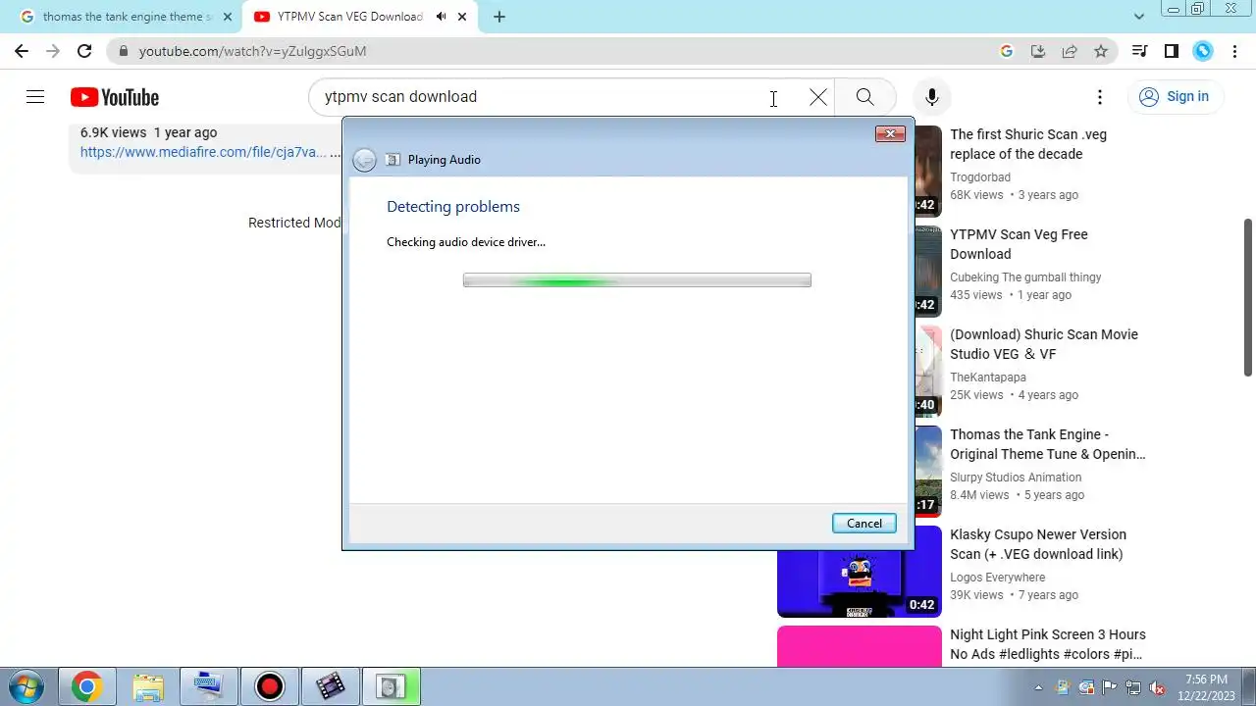Open Windows Explorer folder in taskbar
The image size is (1256, 706).
pyautogui.click(x=148, y=686)
